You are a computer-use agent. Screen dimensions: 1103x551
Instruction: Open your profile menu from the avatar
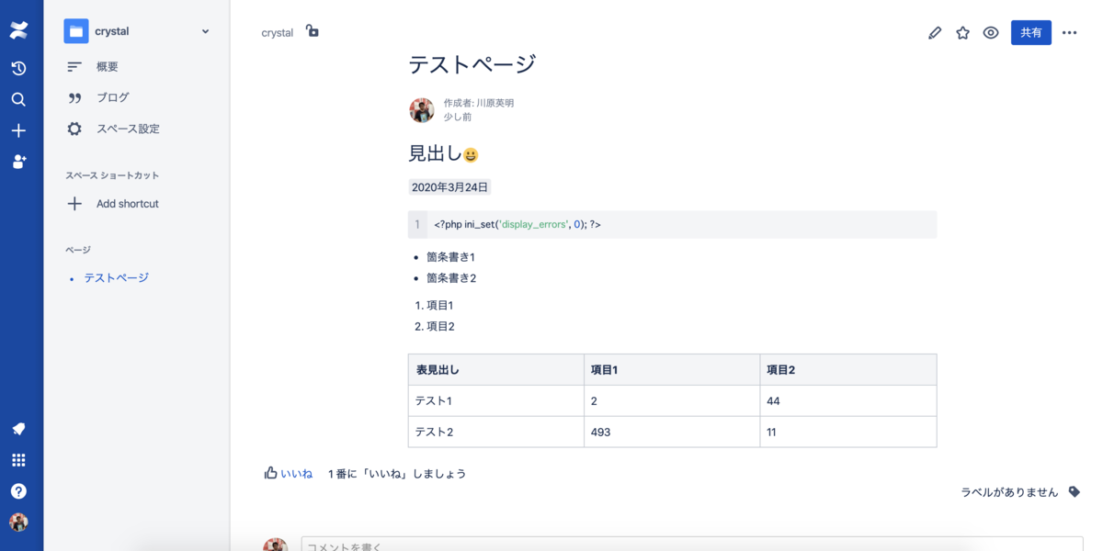pos(18,521)
